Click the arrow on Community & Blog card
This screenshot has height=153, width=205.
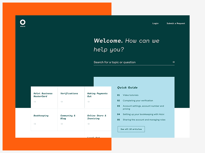[x=61, y=124]
